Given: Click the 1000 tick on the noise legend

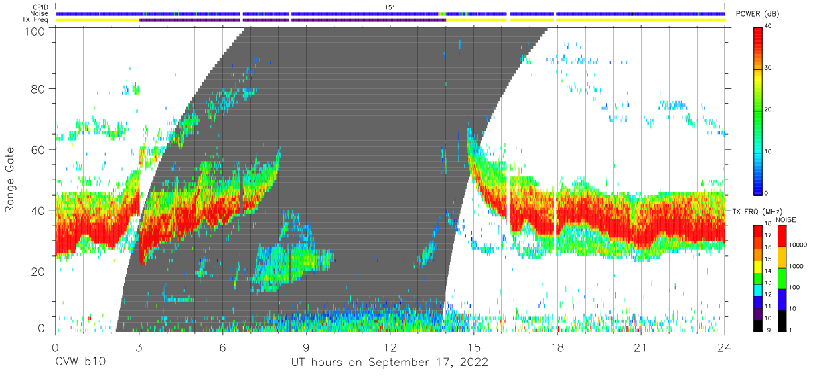Looking at the screenshot, I should point(795,266).
